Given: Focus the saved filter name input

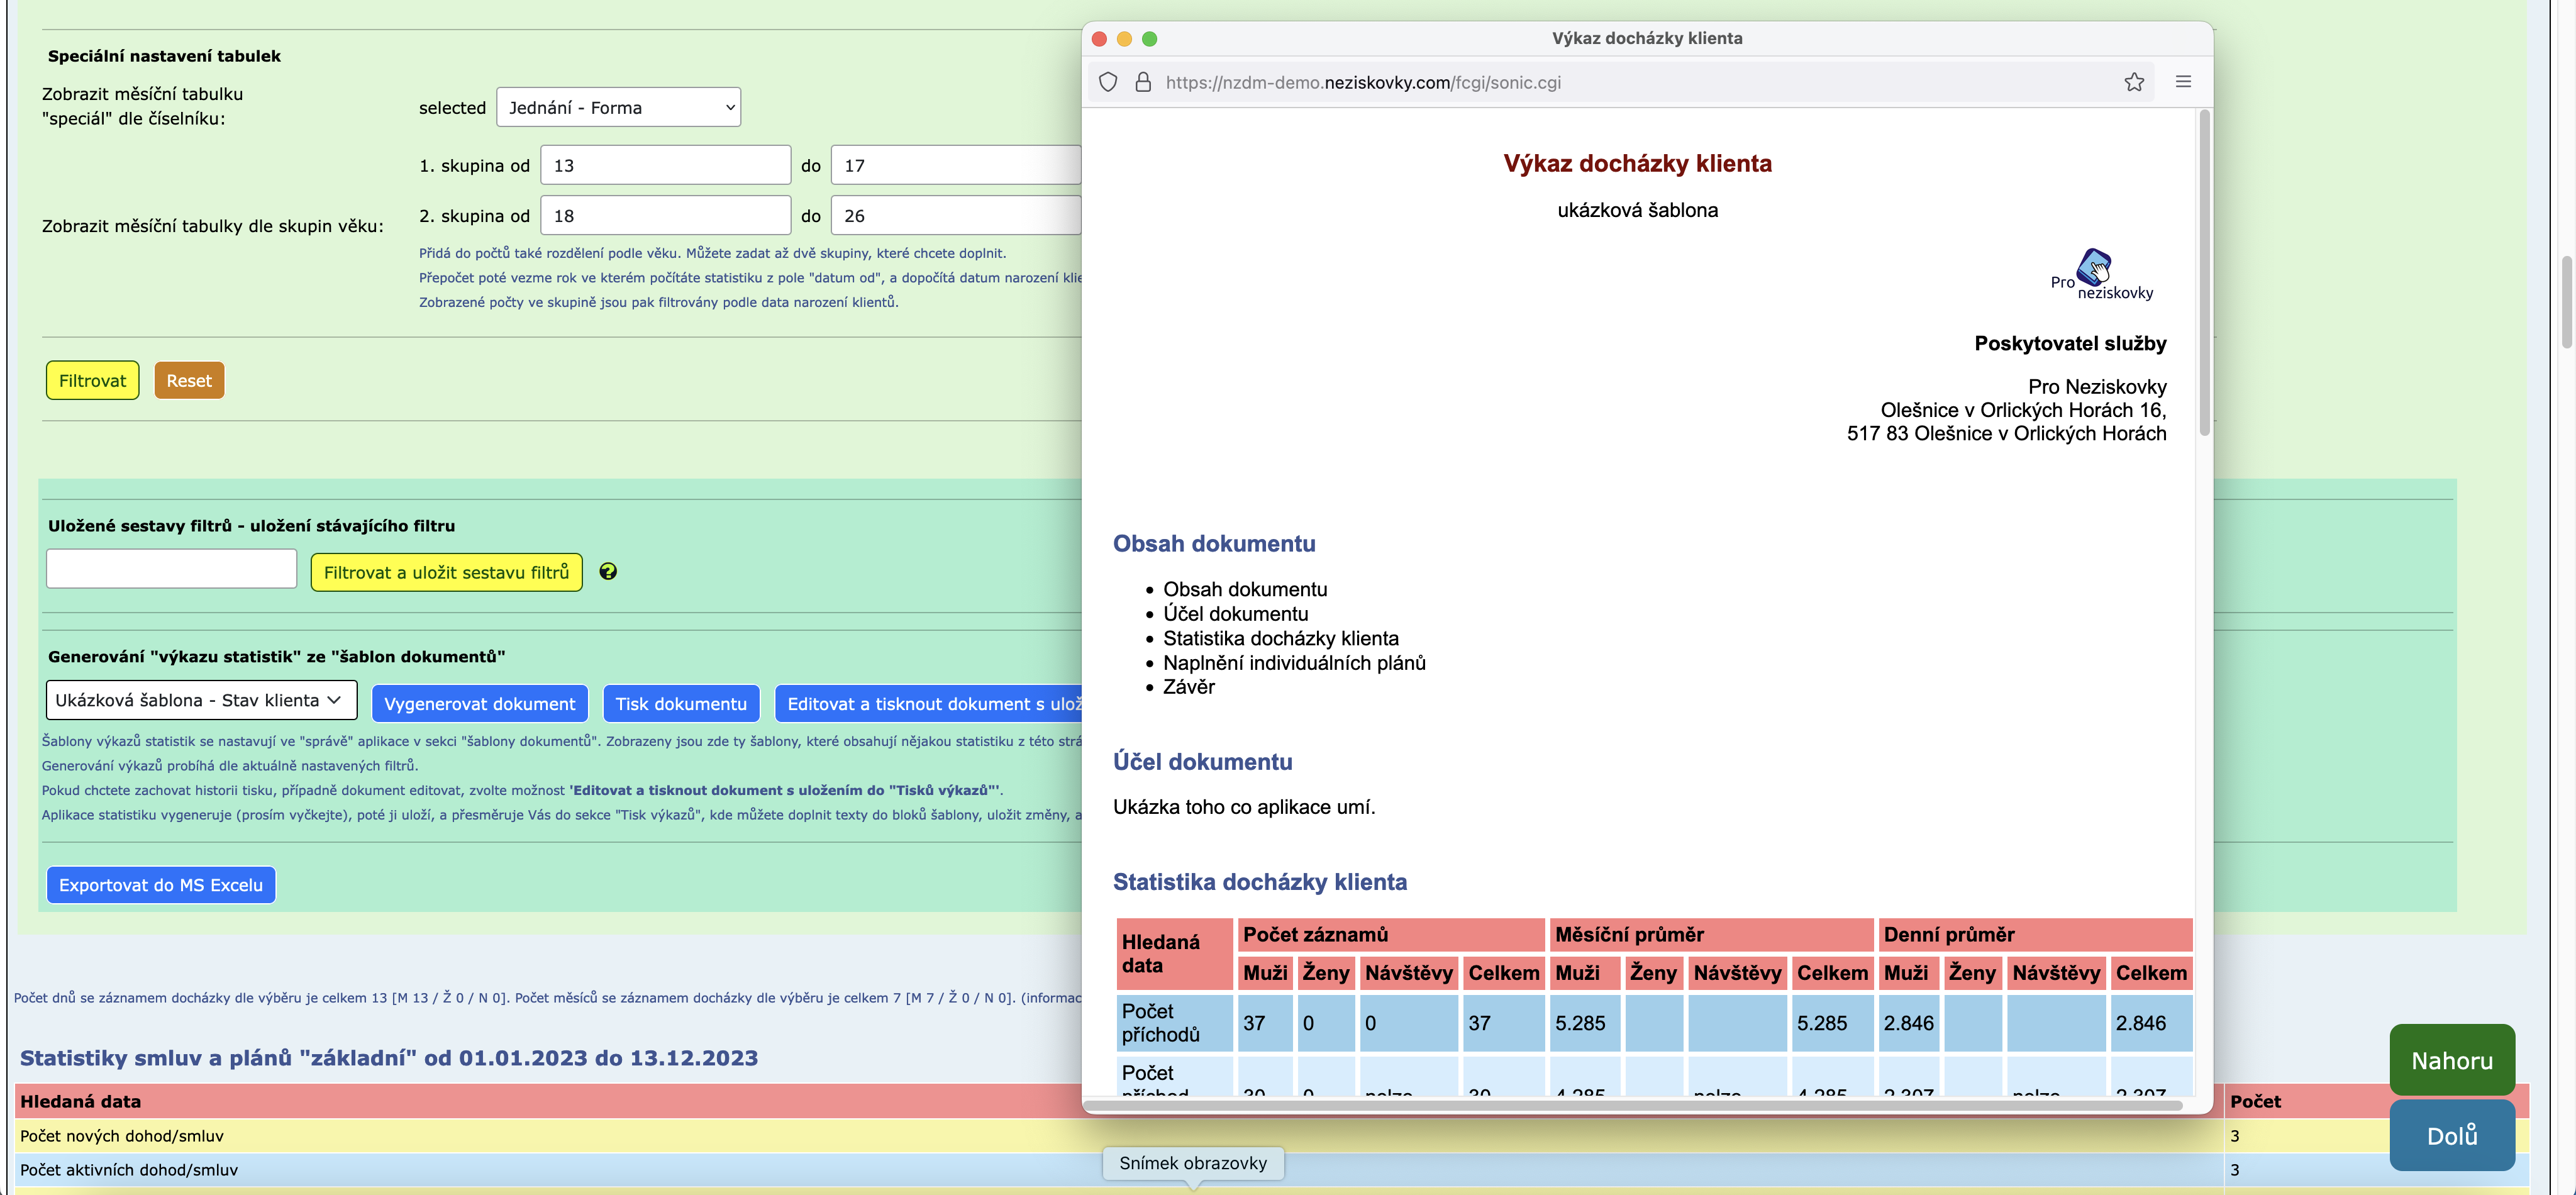Looking at the screenshot, I should point(171,568).
